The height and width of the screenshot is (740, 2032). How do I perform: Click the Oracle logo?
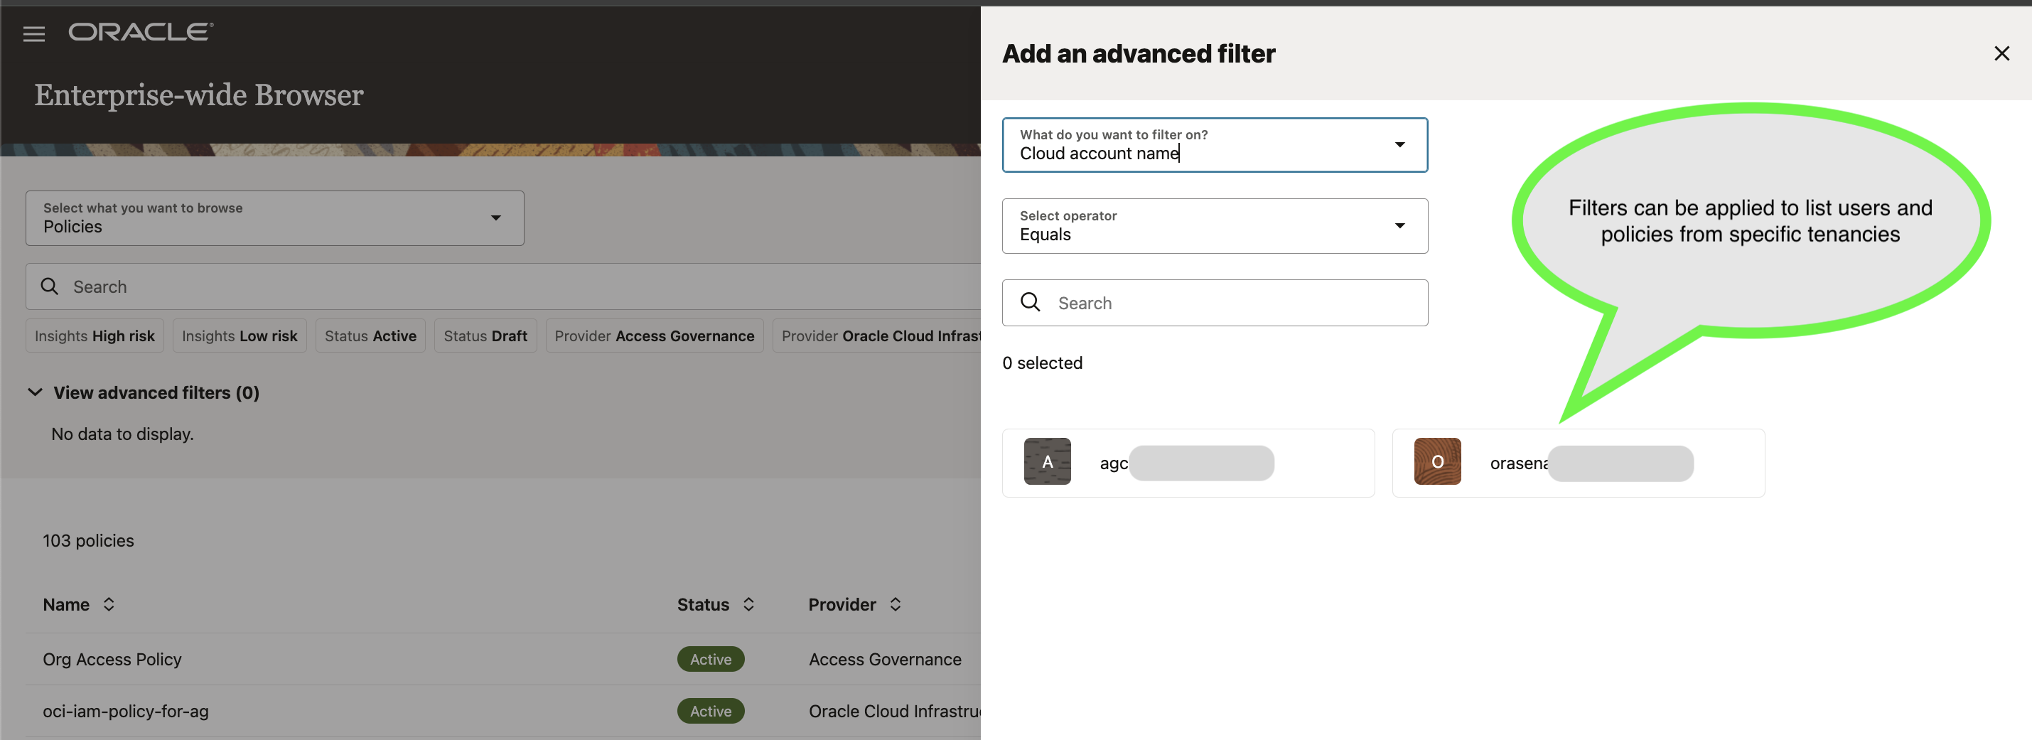(x=141, y=33)
